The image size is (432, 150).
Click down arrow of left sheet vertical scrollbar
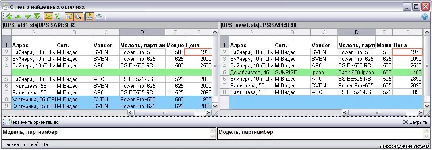tap(215, 106)
